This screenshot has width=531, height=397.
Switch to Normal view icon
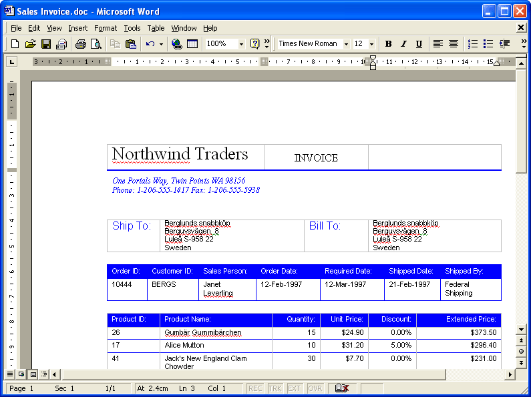pyautogui.click(x=10, y=374)
